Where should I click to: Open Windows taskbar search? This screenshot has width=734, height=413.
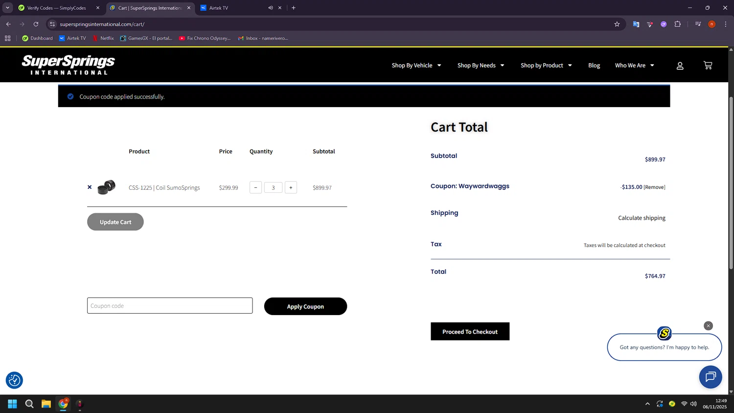(x=29, y=404)
